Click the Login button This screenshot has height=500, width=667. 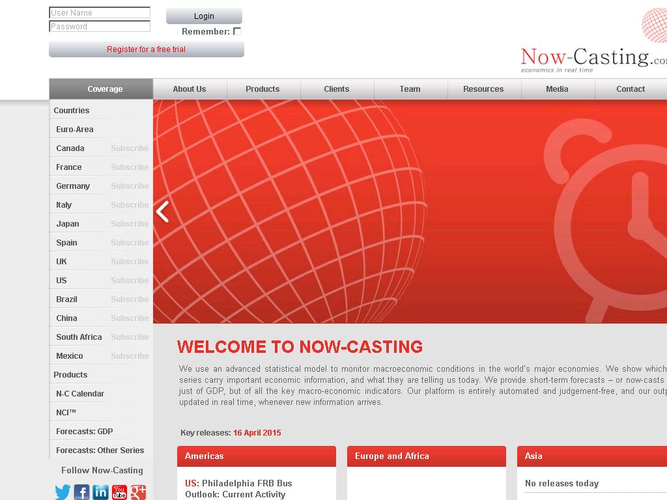[x=204, y=16]
